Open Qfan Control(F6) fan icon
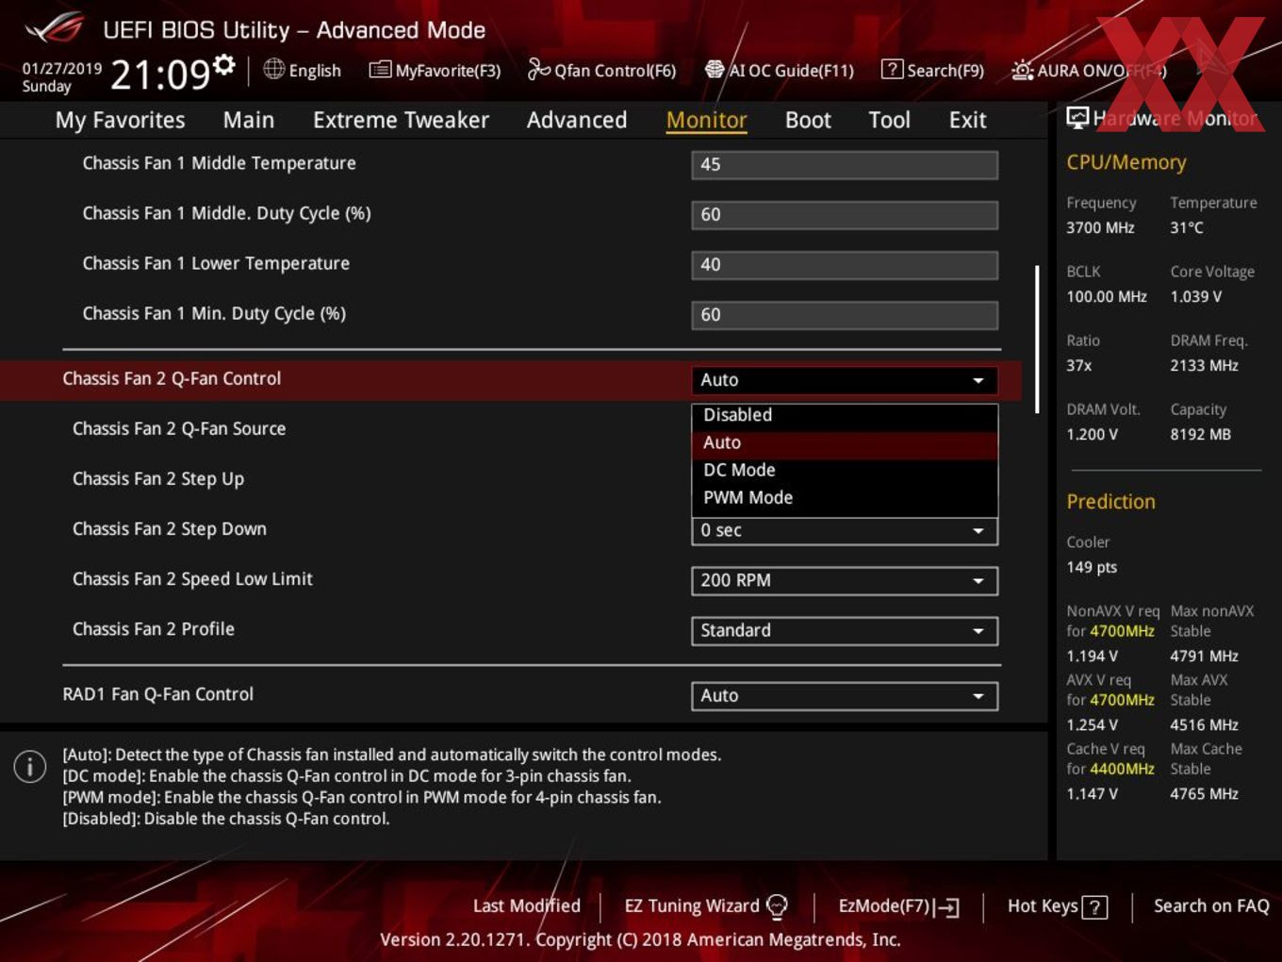 pyautogui.click(x=538, y=69)
